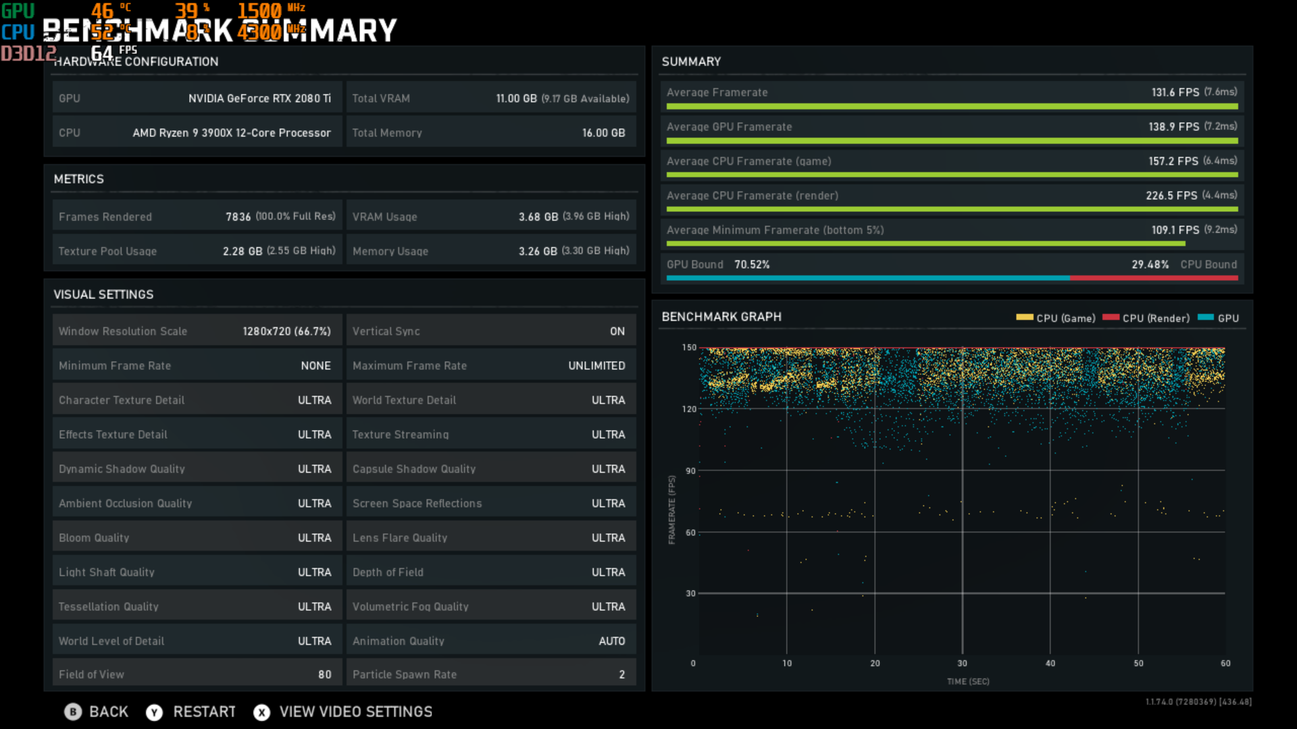
Task: Click Average CPU Framerate (game) row
Action: 952,165
